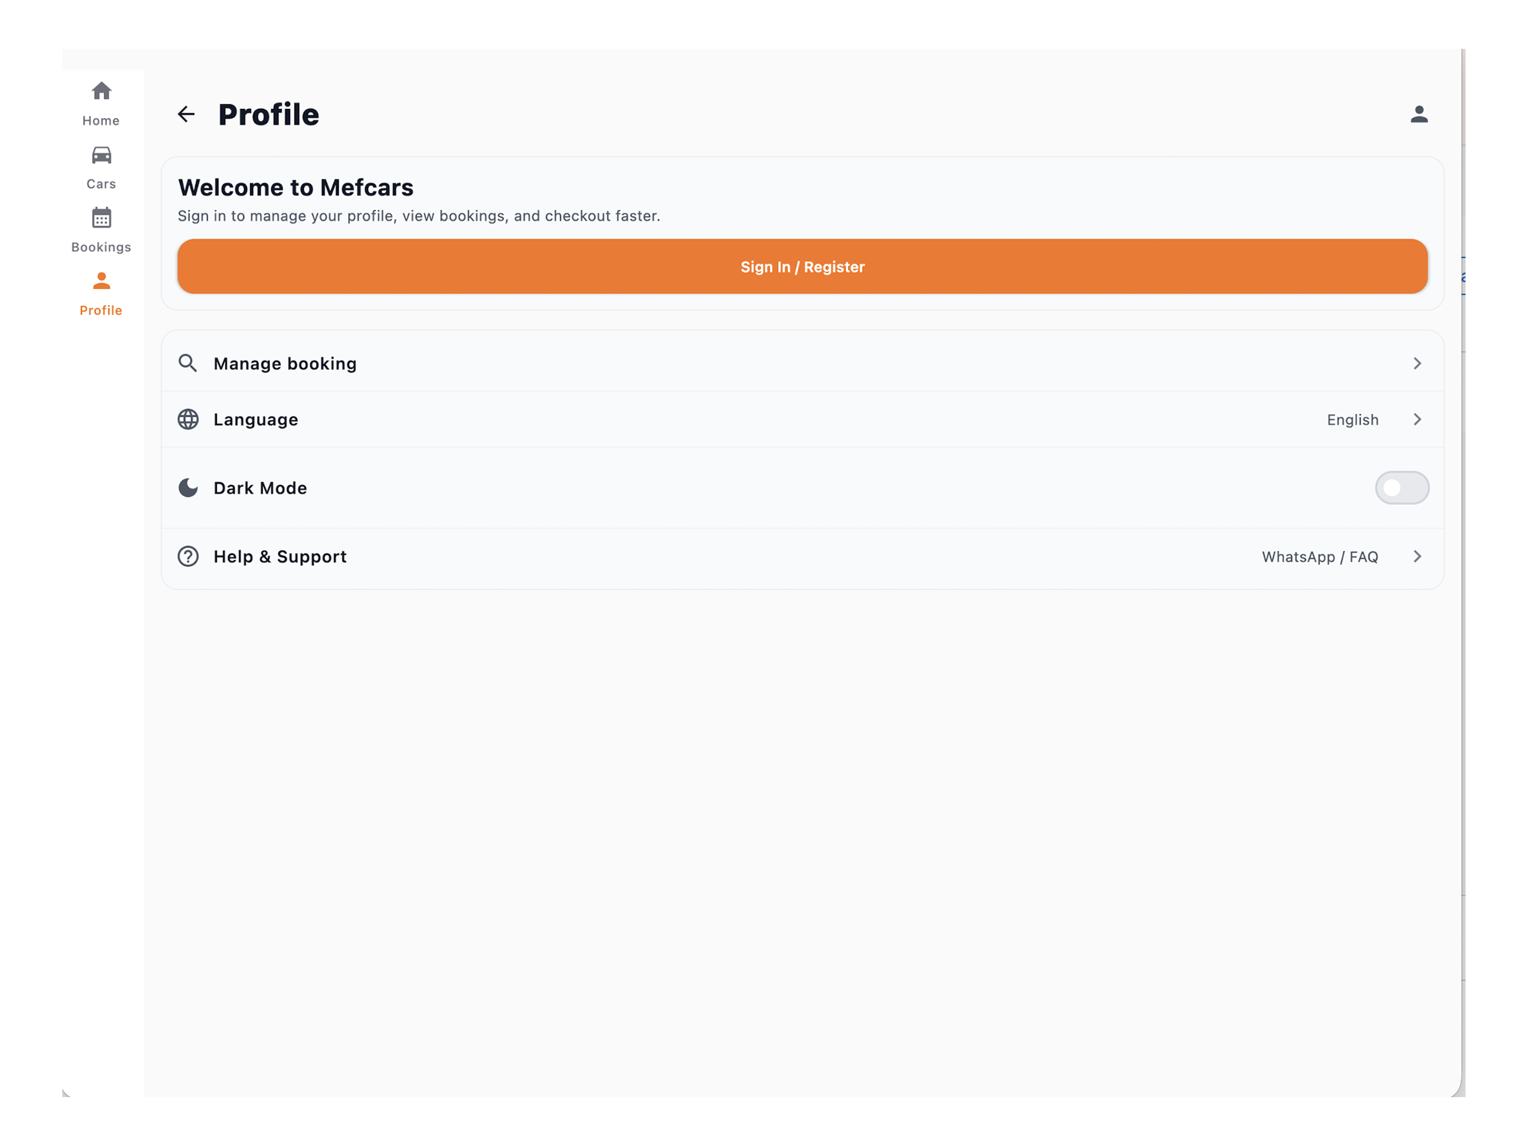
Task: Click the Dark Mode label text
Action: pos(260,489)
